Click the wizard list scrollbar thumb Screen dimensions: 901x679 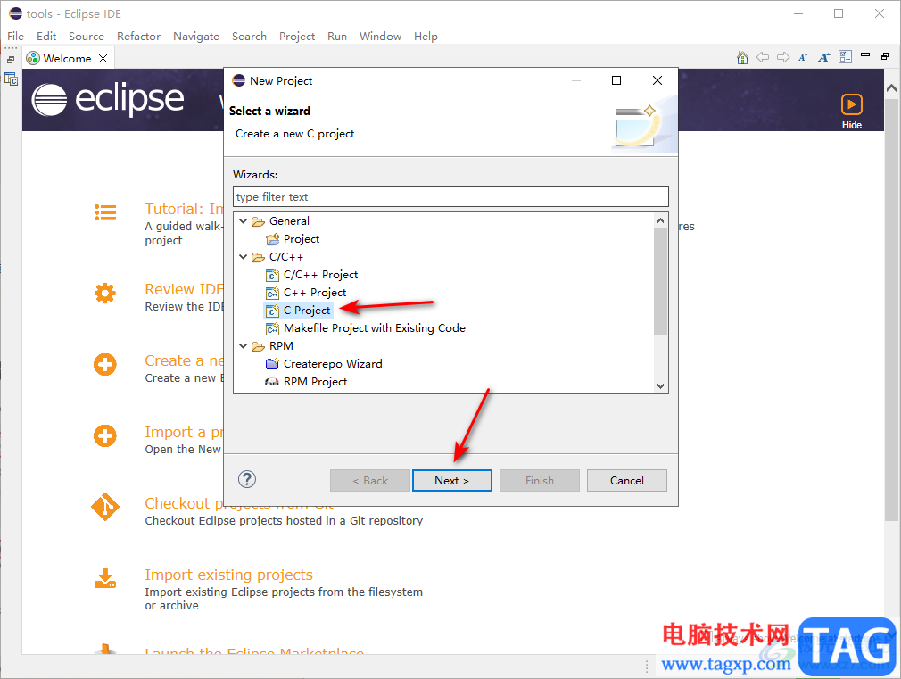pos(660,281)
